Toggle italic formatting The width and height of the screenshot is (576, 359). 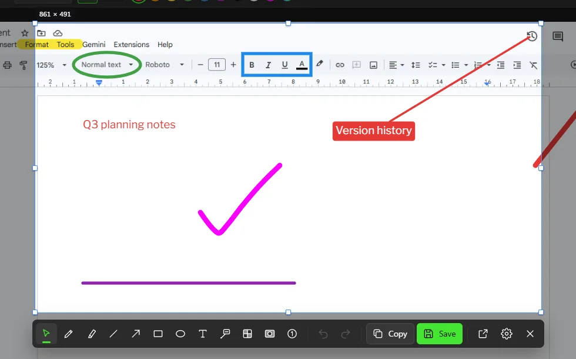pyautogui.click(x=268, y=65)
